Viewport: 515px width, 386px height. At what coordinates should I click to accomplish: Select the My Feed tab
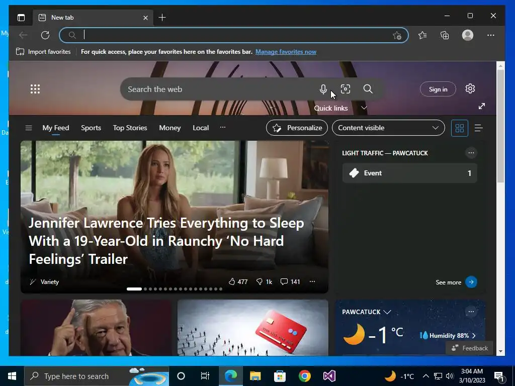[x=56, y=128]
